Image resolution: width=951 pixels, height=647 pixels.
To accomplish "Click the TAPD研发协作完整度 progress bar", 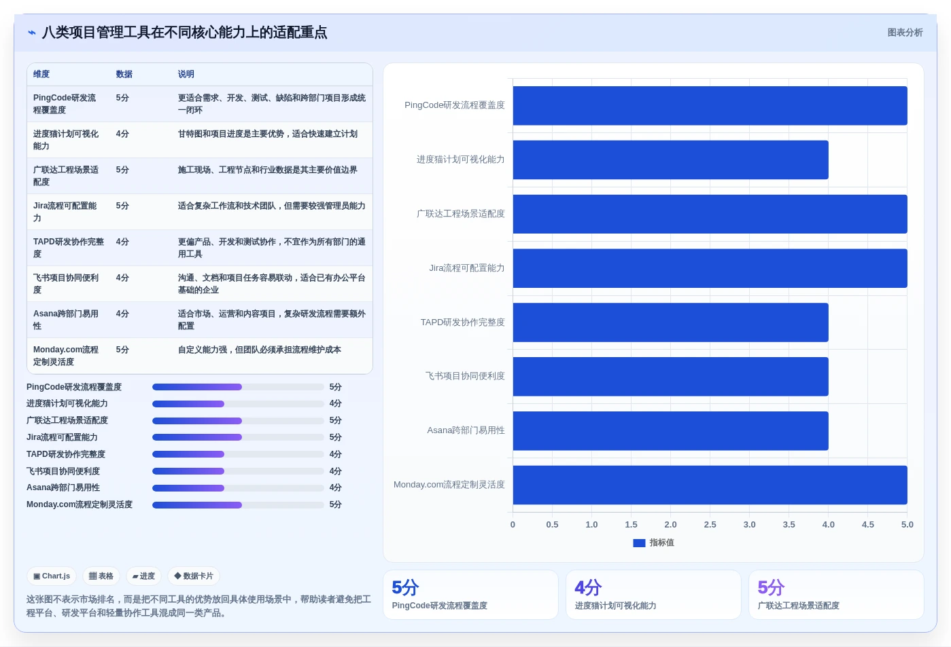I will pos(238,454).
